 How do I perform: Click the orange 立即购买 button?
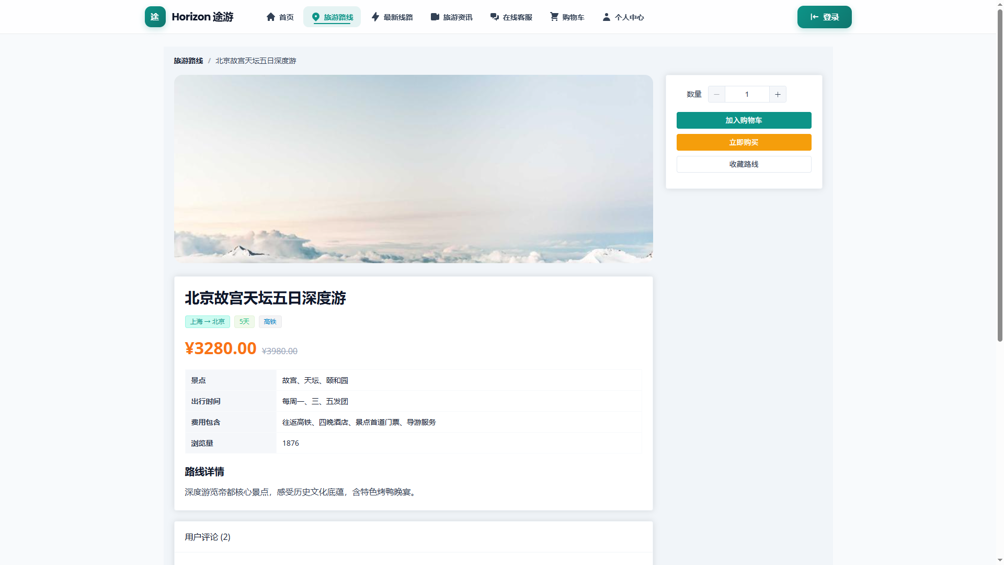(x=744, y=142)
